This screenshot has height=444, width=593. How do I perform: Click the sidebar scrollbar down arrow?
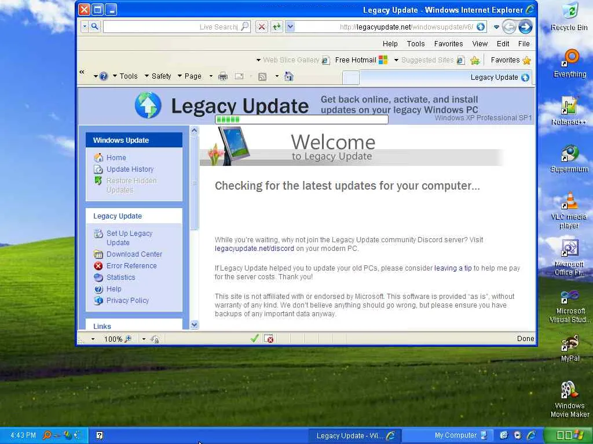(194, 325)
